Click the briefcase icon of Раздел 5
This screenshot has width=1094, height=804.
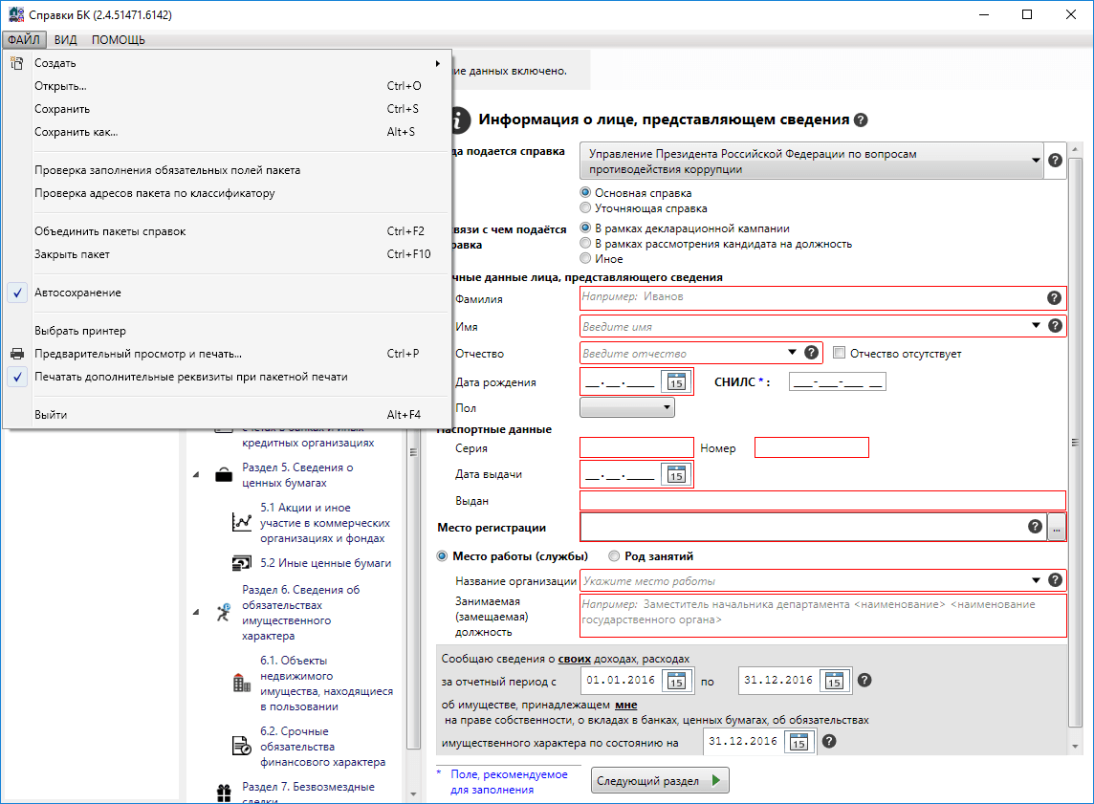223,475
